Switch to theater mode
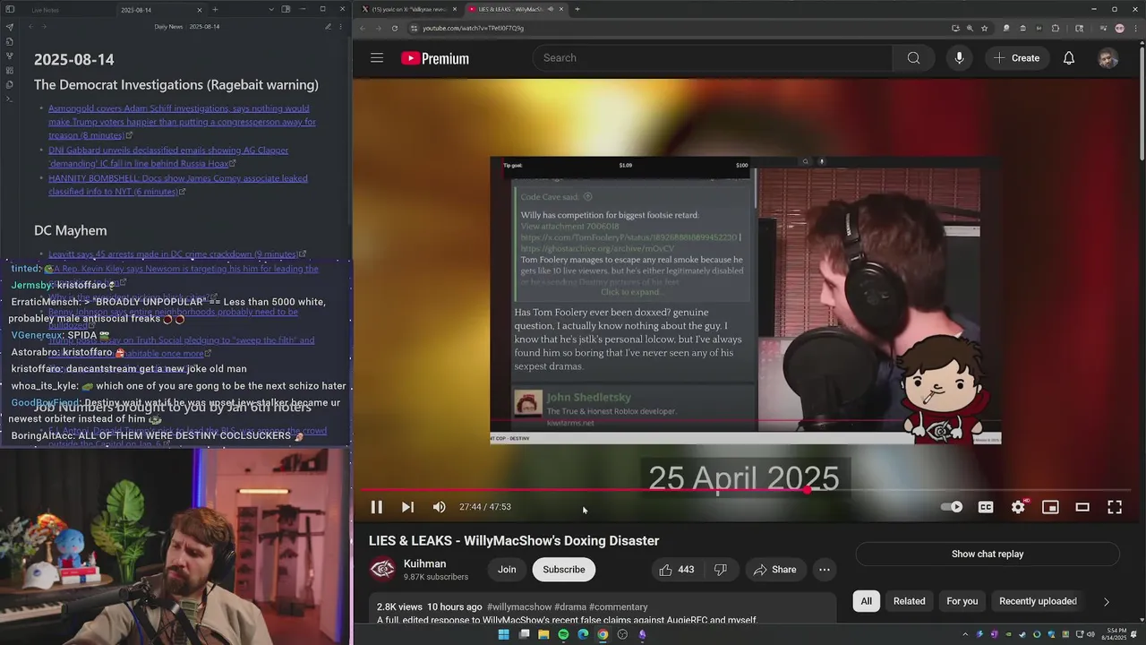The width and height of the screenshot is (1146, 645). pos(1082,507)
